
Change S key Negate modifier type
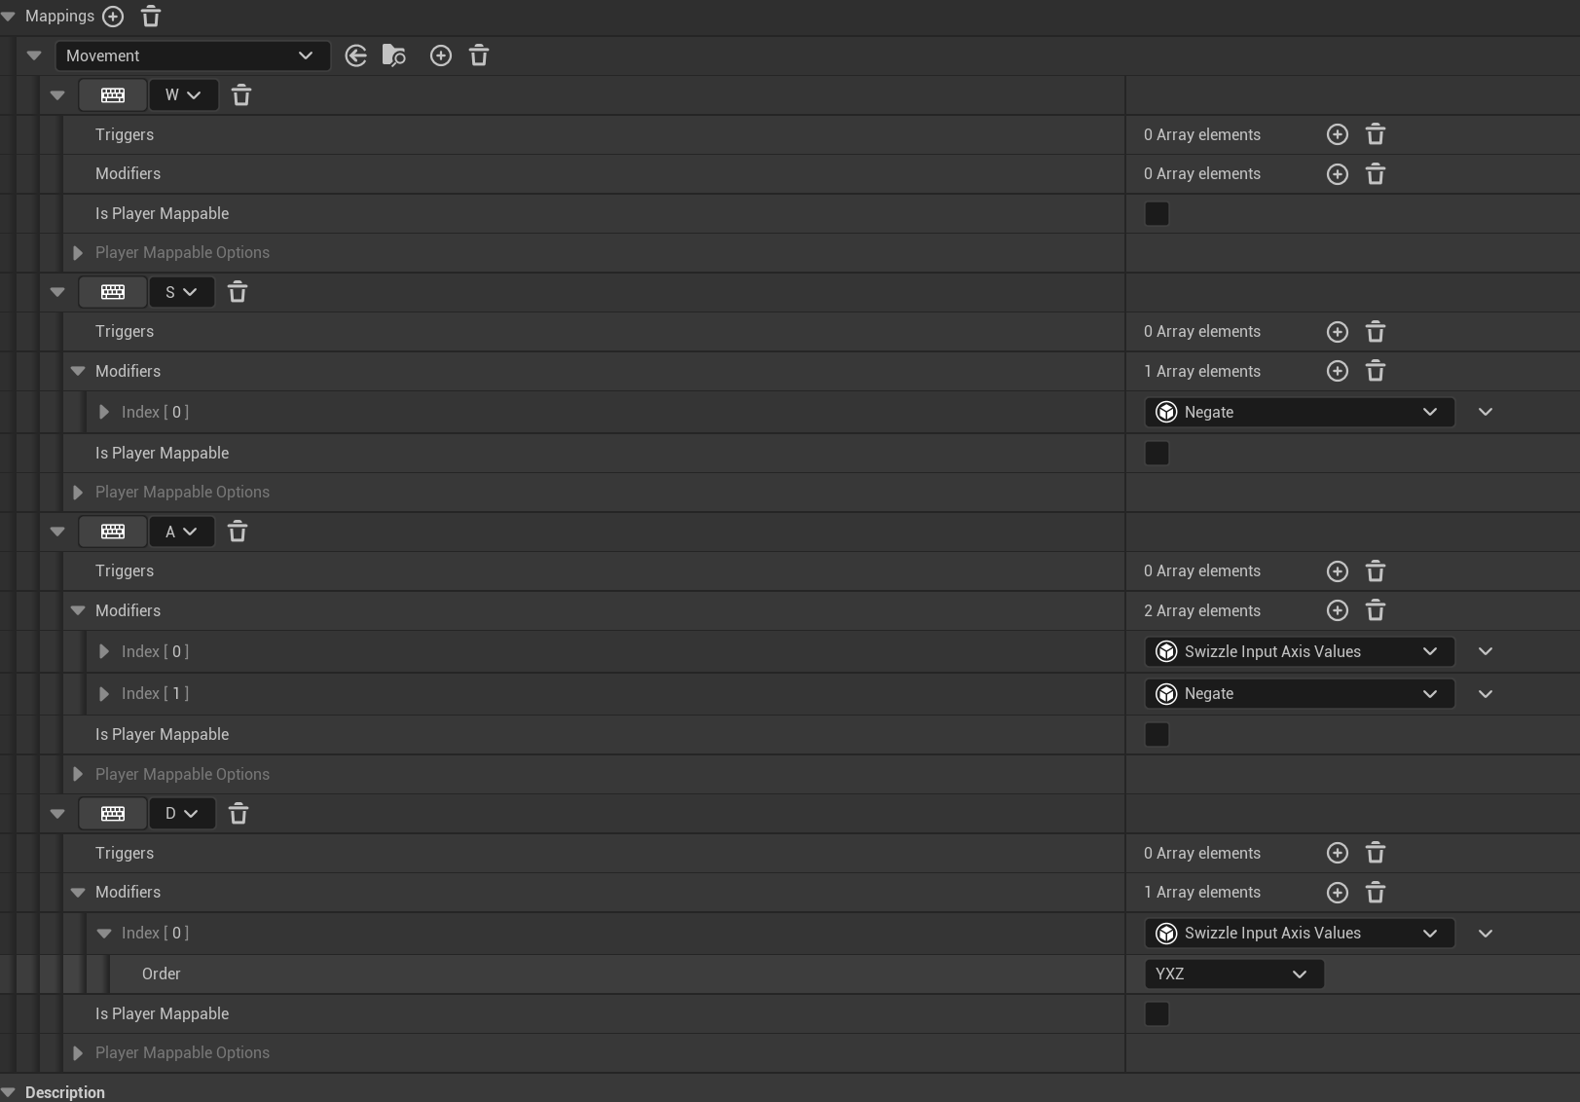(x=1300, y=412)
